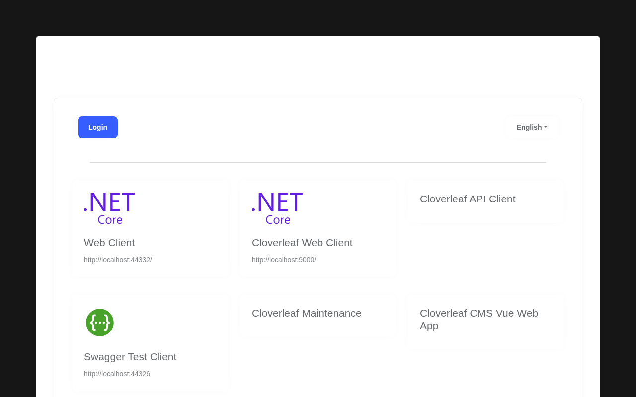Visit the http://localhost:44332/ link
636x397 pixels.
tap(118, 260)
